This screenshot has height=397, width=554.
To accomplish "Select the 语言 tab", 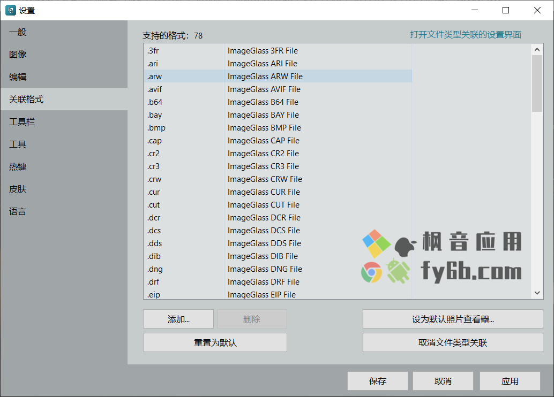I will click(x=64, y=211).
